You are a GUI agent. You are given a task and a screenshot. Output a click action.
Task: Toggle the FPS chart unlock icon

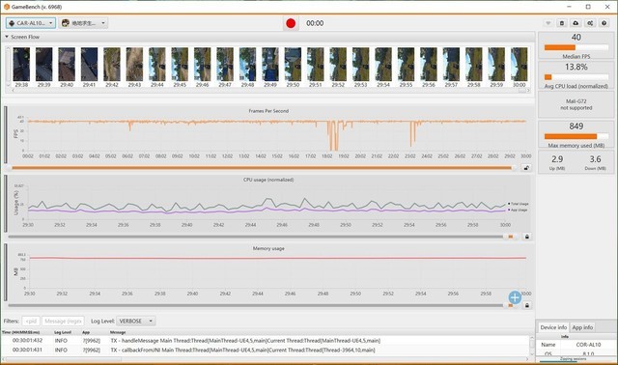[x=526, y=168]
